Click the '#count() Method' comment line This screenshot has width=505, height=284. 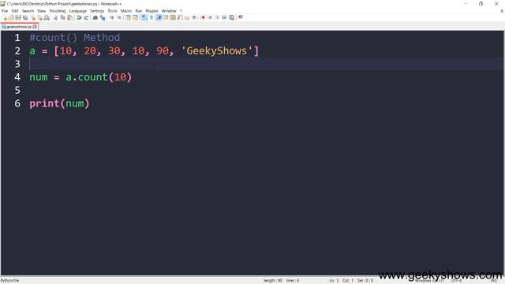[x=74, y=38]
